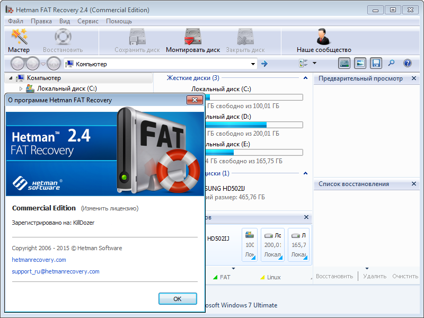424x318 pixels.
Task: Select the 200,01 partition tile
Action: 272,245
